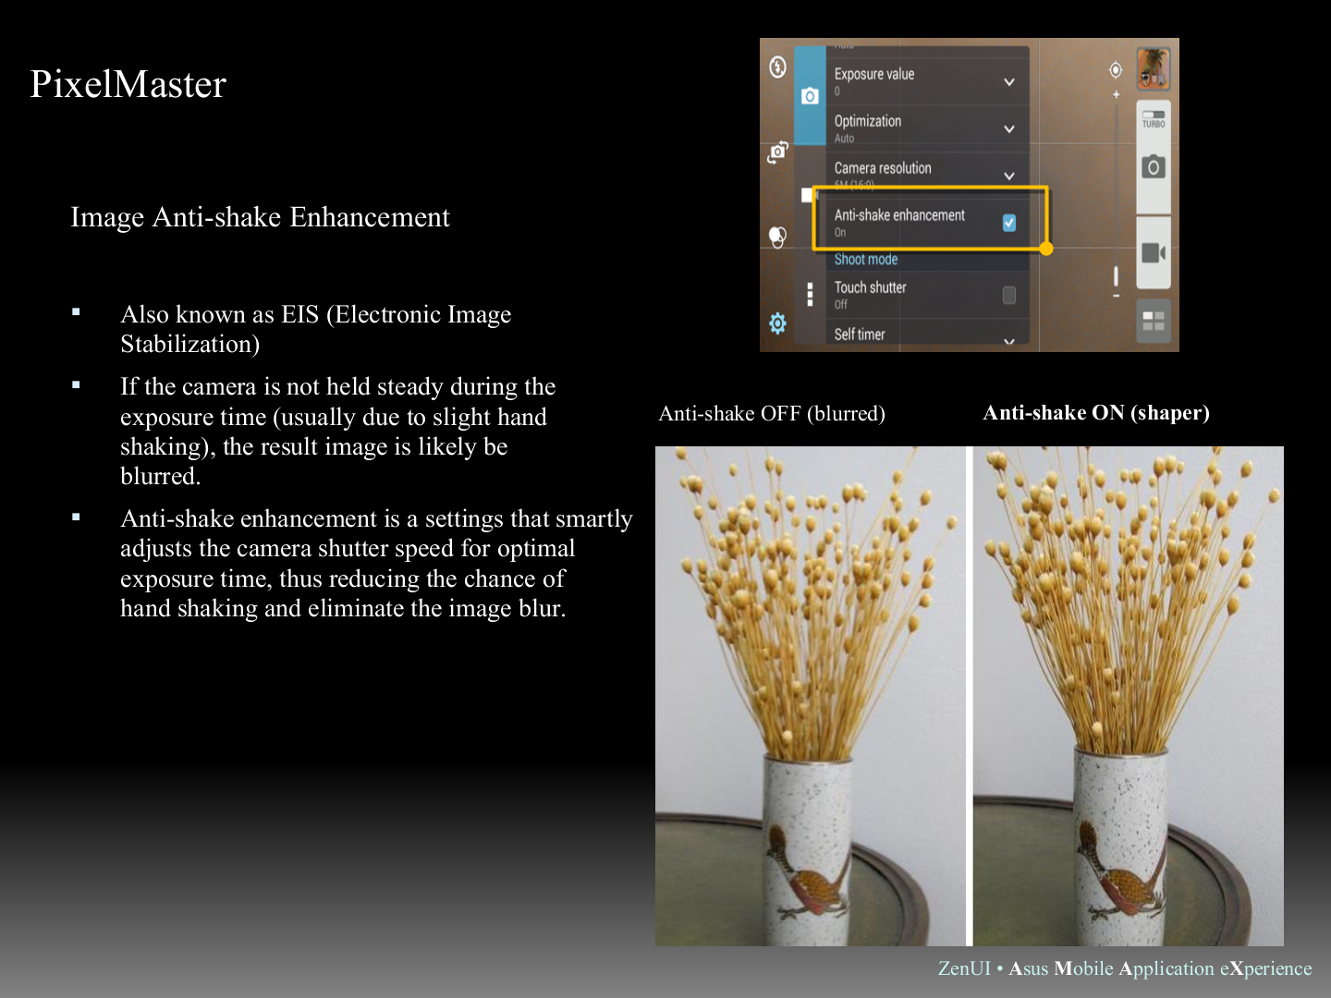Switch cameras with the flip camera icon
The height and width of the screenshot is (998, 1331).
(x=777, y=152)
